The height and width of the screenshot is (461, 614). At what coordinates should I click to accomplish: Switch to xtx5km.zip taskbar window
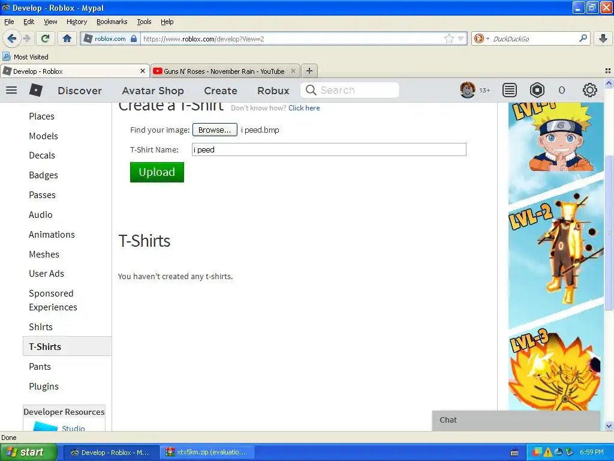coord(207,452)
